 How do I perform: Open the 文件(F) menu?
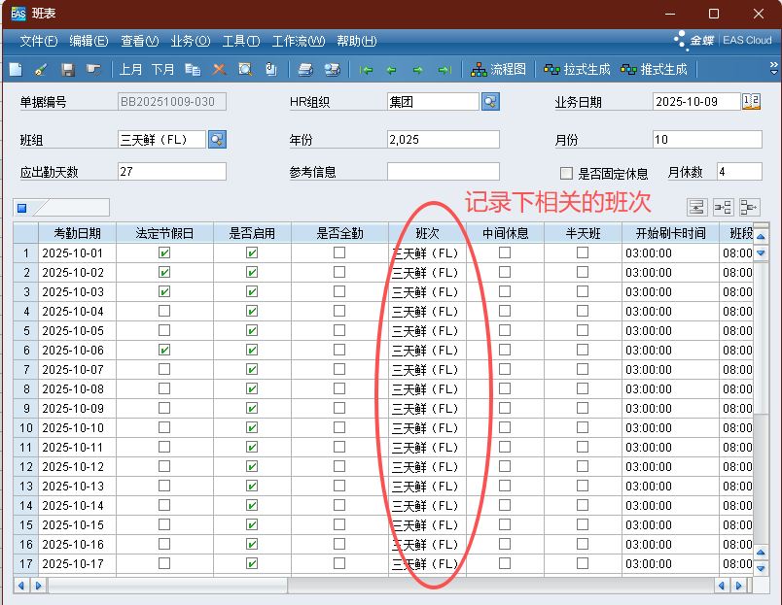pyautogui.click(x=39, y=41)
